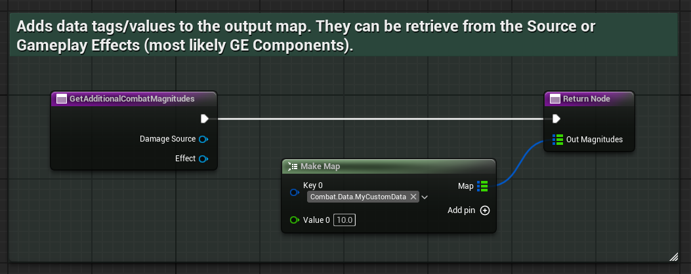This screenshot has width=691, height=274.
Task: Click the Value 0 input pin
Action: tap(294, 220)
